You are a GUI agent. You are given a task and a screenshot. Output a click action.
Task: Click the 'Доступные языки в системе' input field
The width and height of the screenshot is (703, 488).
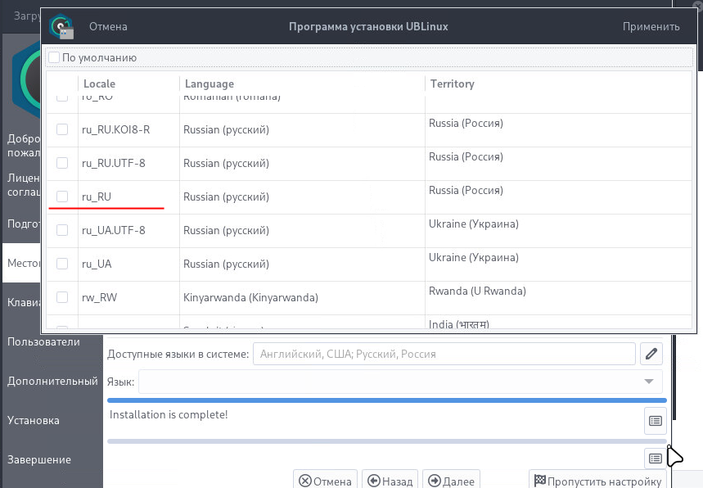444,354
